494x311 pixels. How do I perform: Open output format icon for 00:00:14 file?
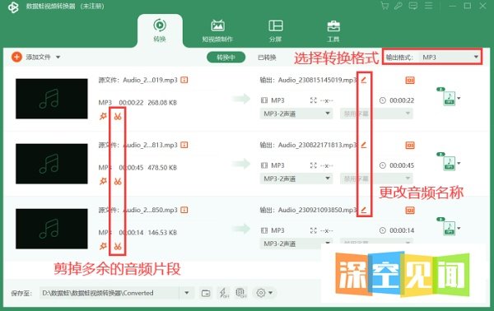pyautogui.click(x=449, y=227)
